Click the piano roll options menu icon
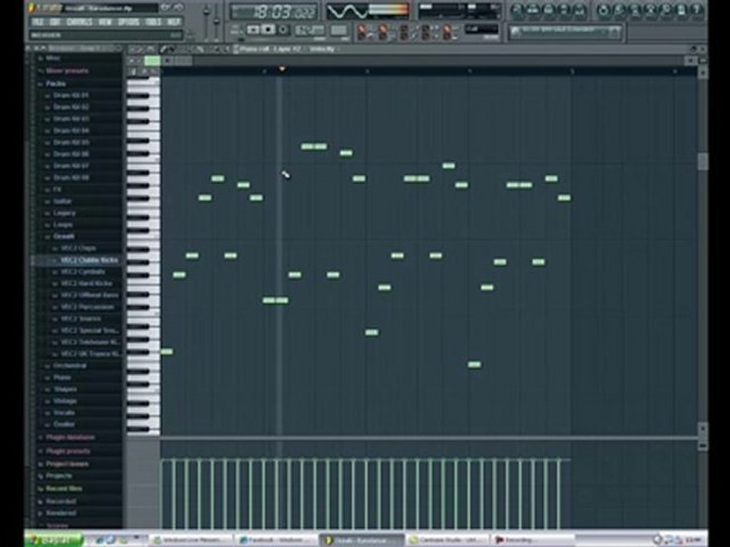 pyautogui.click(x=132, y=49)
